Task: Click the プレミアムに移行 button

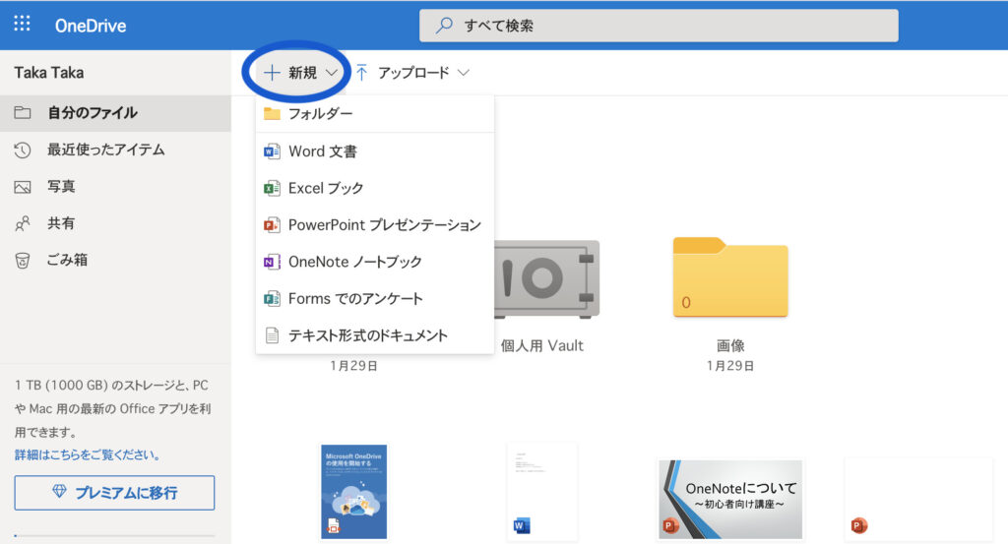Action: (x=114, y=493)
